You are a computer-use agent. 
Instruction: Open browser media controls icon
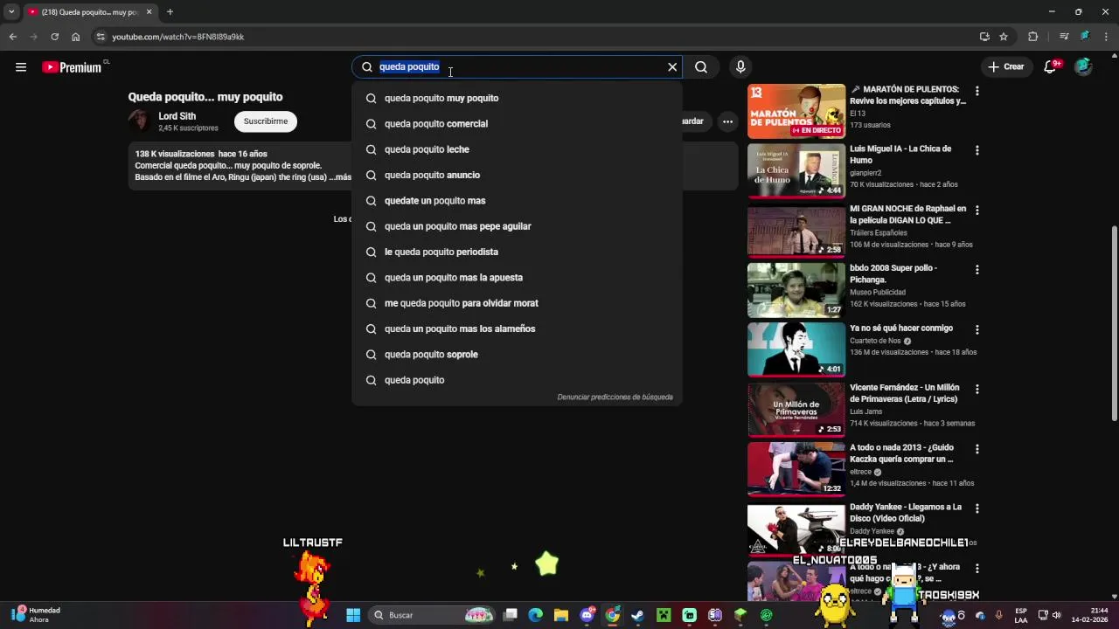click(1064, 37)
